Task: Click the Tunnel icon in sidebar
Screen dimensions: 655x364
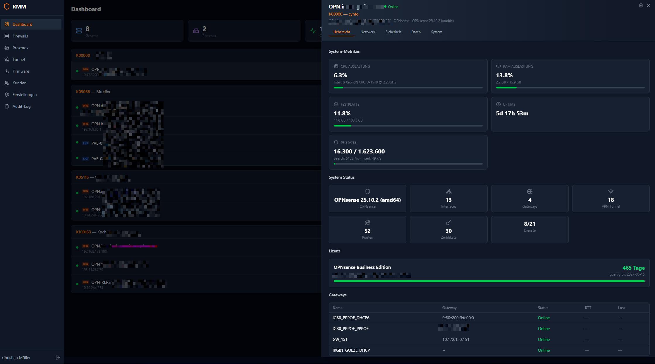Action: point(7,59)
